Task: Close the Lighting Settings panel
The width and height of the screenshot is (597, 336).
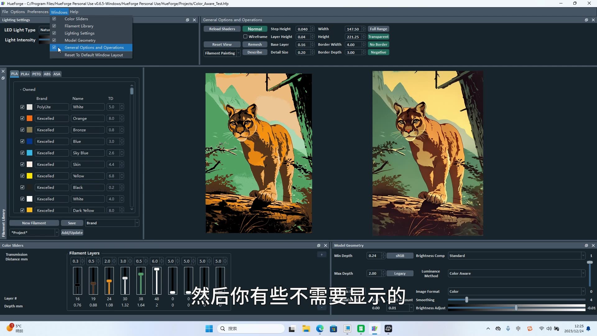Action: tap(194, 20)
